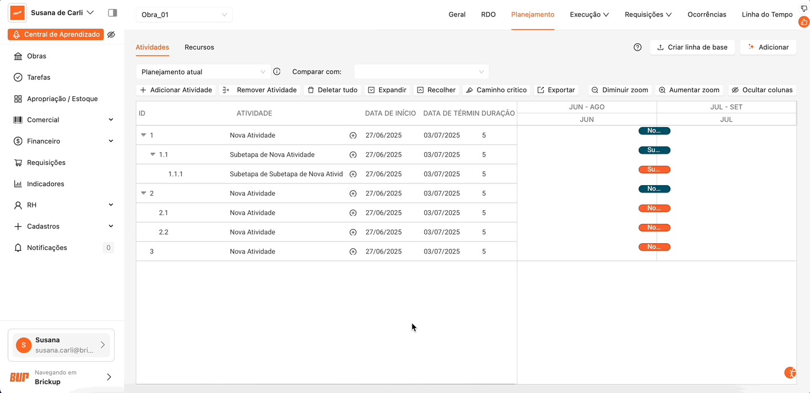Highlight the Caminho crítico

tap(496, 90)
